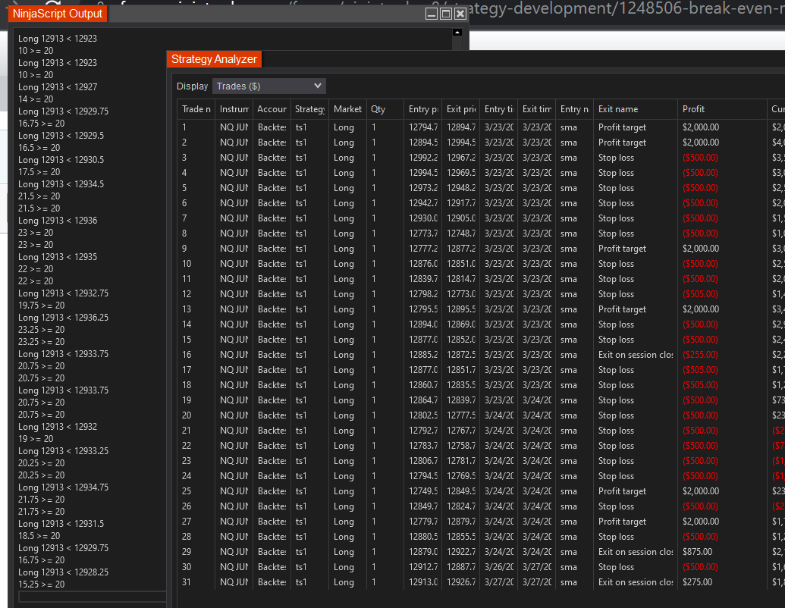The width and height of the screenshot is (785, 608).
Task: Sort by Instrument column header
Action: click(234, 109)
